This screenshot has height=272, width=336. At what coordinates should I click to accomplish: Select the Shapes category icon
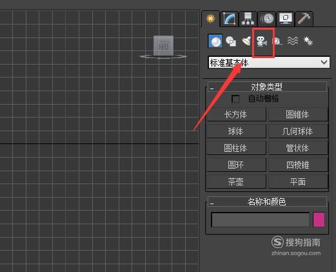[x=231, y=41]
